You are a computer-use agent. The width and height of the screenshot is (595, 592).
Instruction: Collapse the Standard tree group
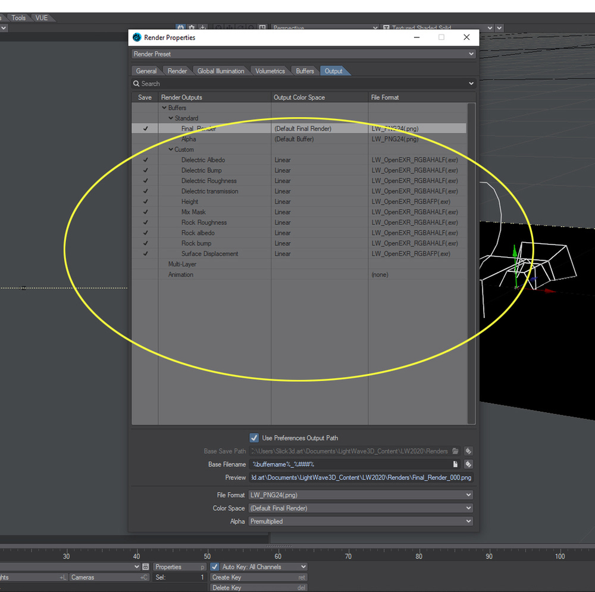[x=171, y=118]
